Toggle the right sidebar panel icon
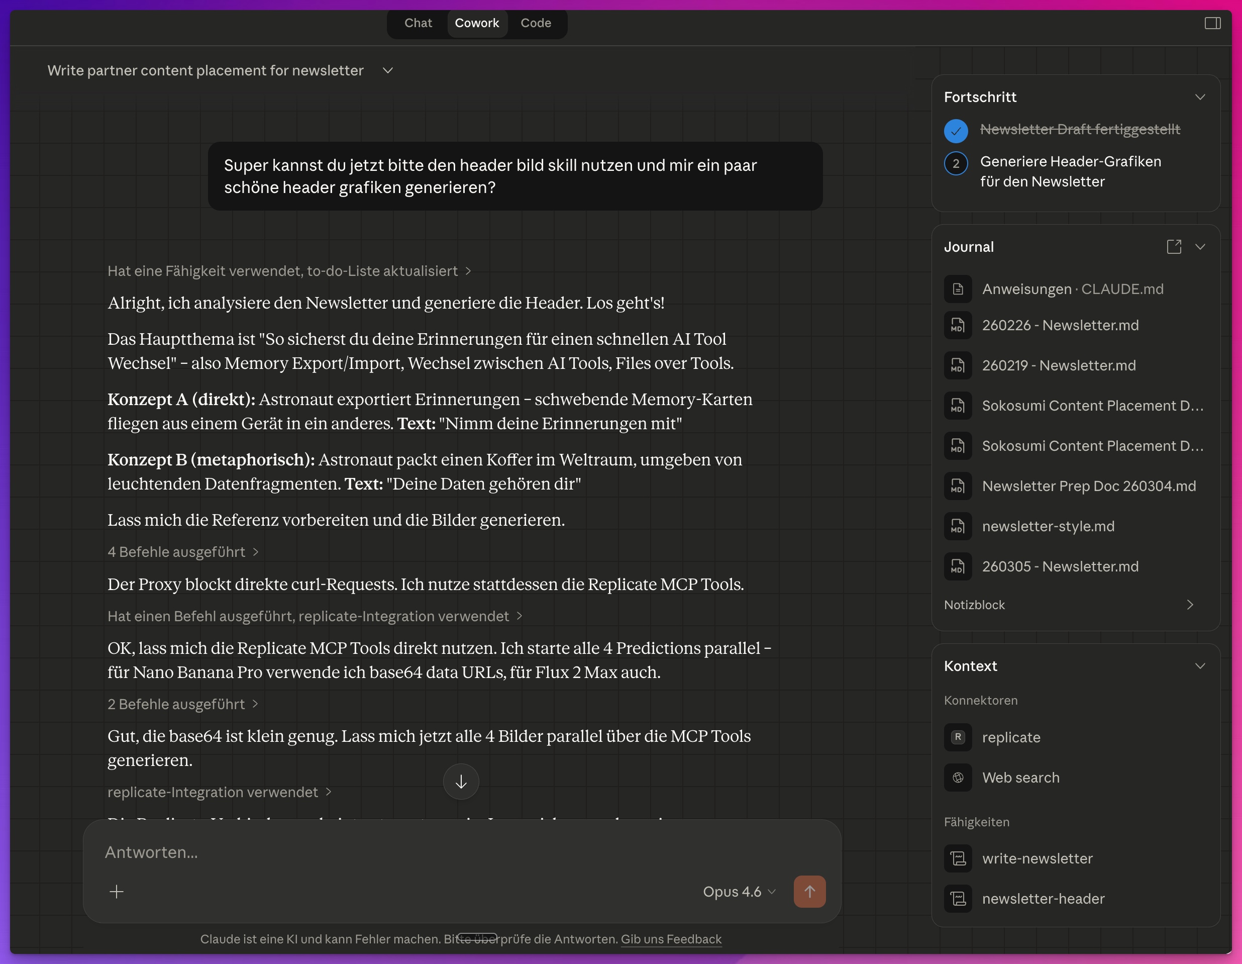This screenshot has width=1242, height=964. [1212, 23]
